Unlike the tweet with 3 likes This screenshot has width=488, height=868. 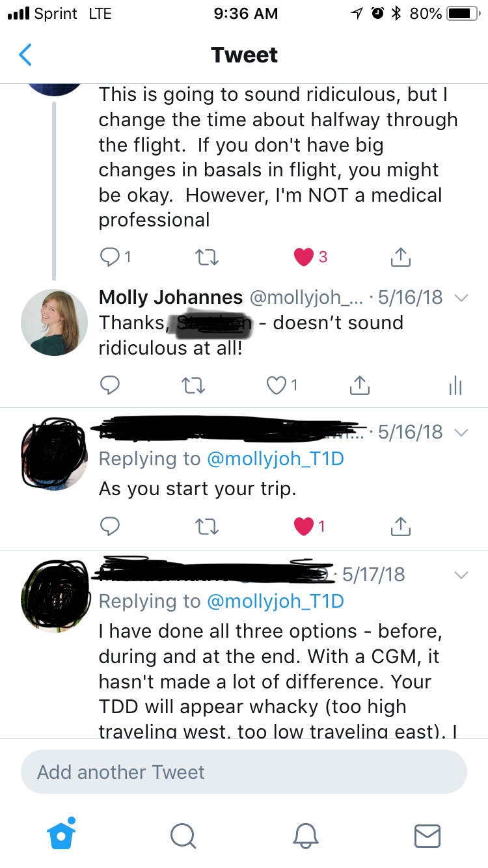pos(304,257)
